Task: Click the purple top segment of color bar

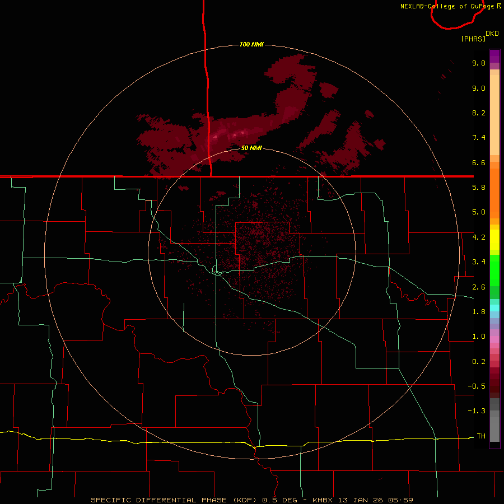Action: [x=494, y=56]
